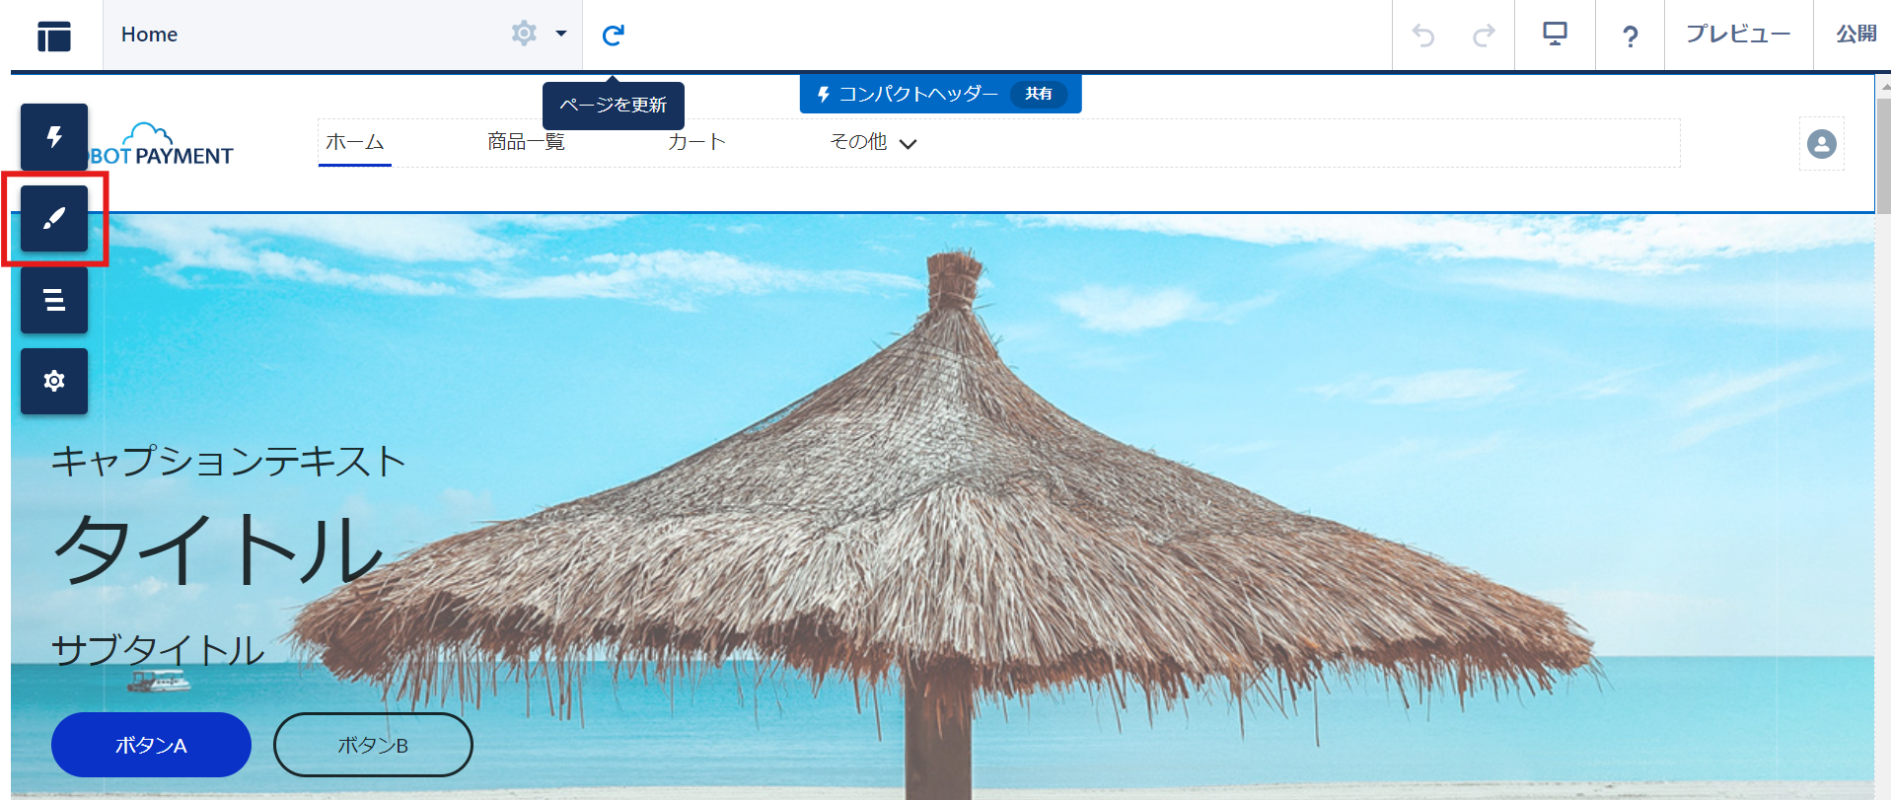
Task: Click the blue ボタンA button
Action: (151, 745)
